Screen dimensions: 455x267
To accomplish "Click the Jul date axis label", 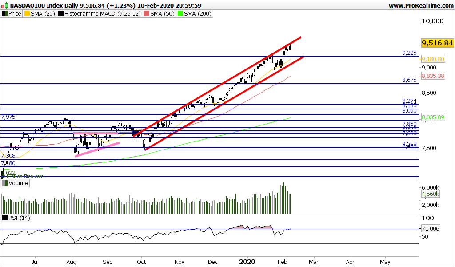I will coord(35,262).
